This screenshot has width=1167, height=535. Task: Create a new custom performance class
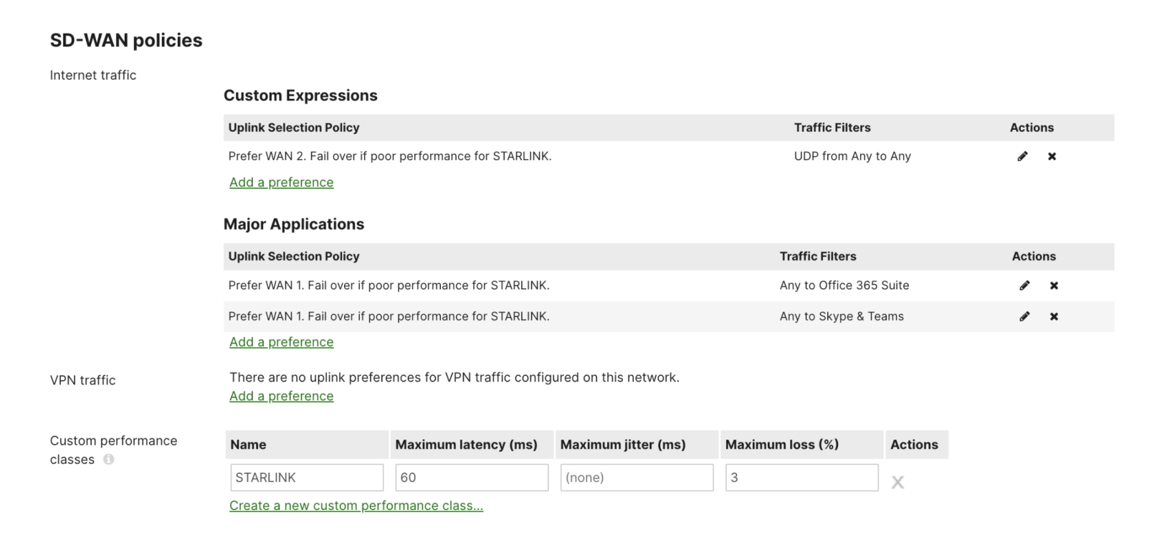pos(356,506)
